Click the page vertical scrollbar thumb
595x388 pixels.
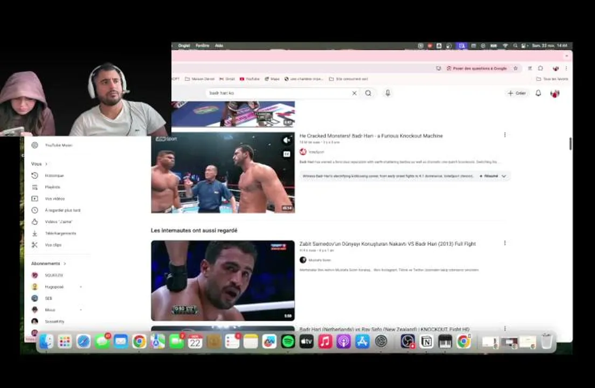click(570, 144)
